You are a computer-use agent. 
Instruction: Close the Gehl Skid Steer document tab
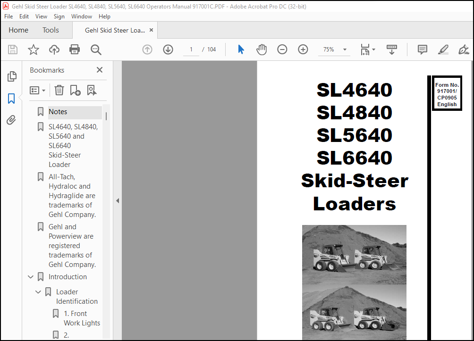tap(151, 30)
